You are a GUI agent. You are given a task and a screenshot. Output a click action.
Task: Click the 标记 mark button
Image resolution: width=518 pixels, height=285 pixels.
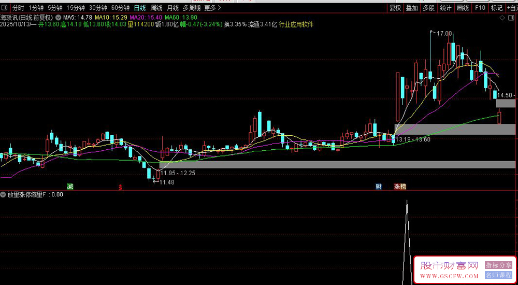(497, 8)
